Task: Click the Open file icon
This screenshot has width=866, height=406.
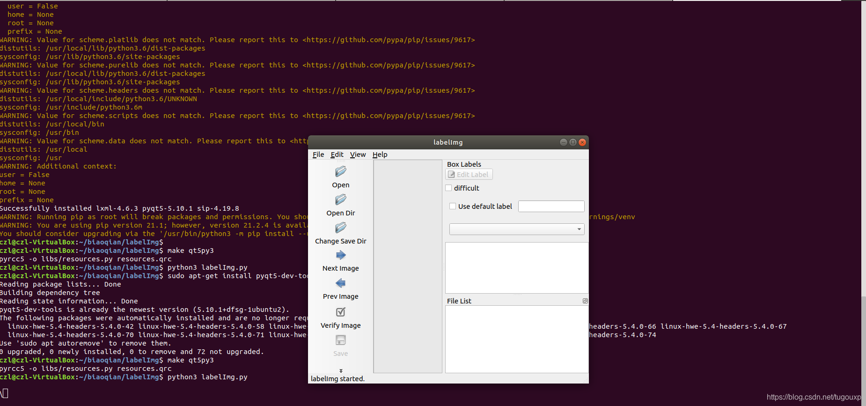Action: click(x=341, y=172)
